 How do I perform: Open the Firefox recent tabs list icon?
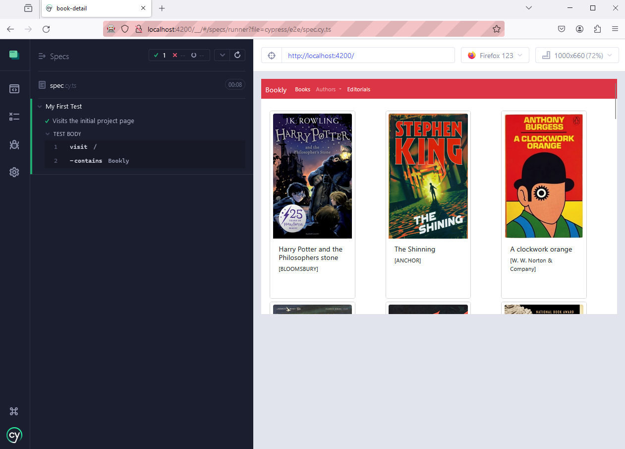[28, 8]
